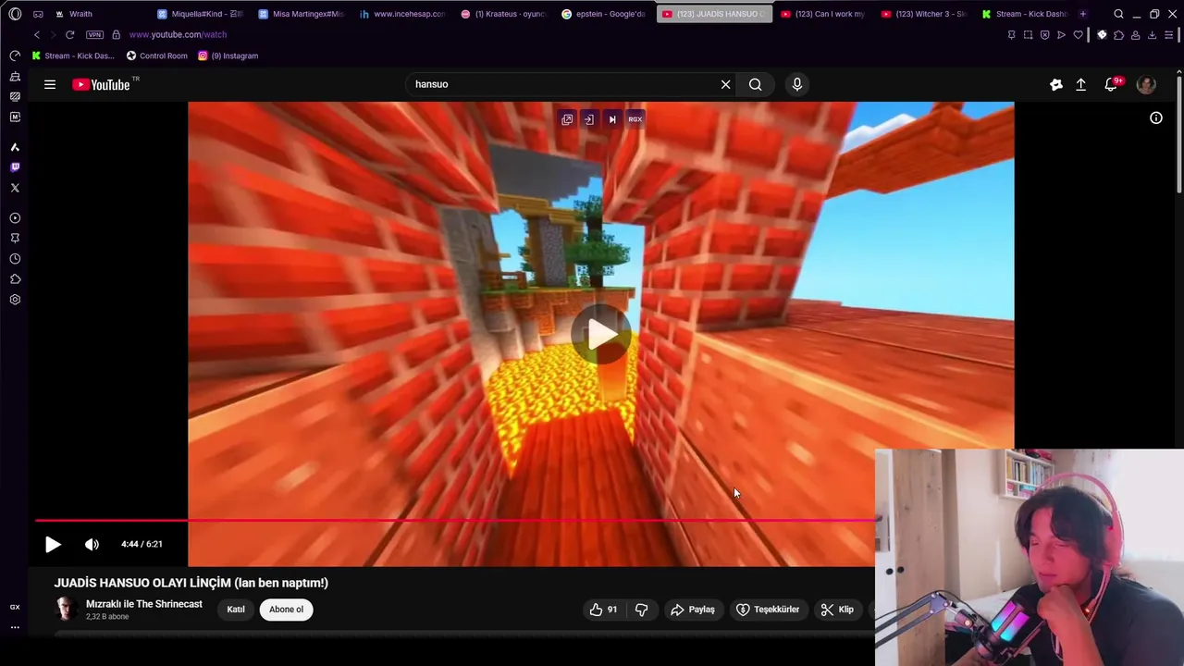Switch to the Miquella#Kind tab
The width and height of the screenshot is (1184, 666).
pos(200,14)
